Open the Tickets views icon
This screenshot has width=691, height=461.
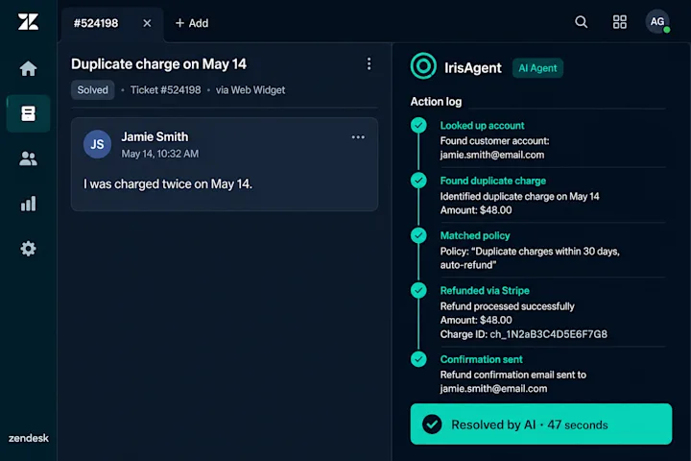28,113
